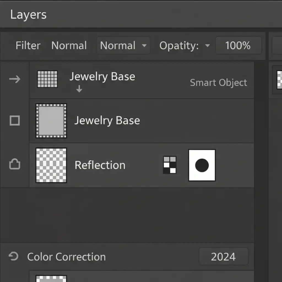Image resolution: width=282 pixels, height=282 pixels.
Task: Click the arrow icon beside Jewelry Base group
Action: (x=15, y=79)
